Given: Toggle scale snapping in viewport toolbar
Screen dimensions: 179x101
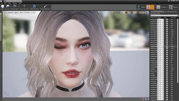Looking at the screenshot, I should (x=138, y=12).
